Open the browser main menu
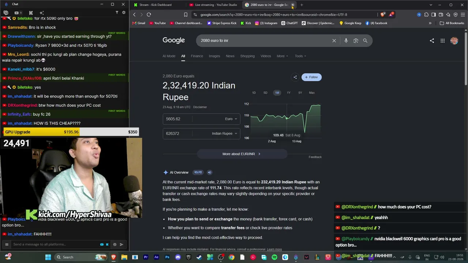The width and height of the screenshot is (468, 263). 463,15
